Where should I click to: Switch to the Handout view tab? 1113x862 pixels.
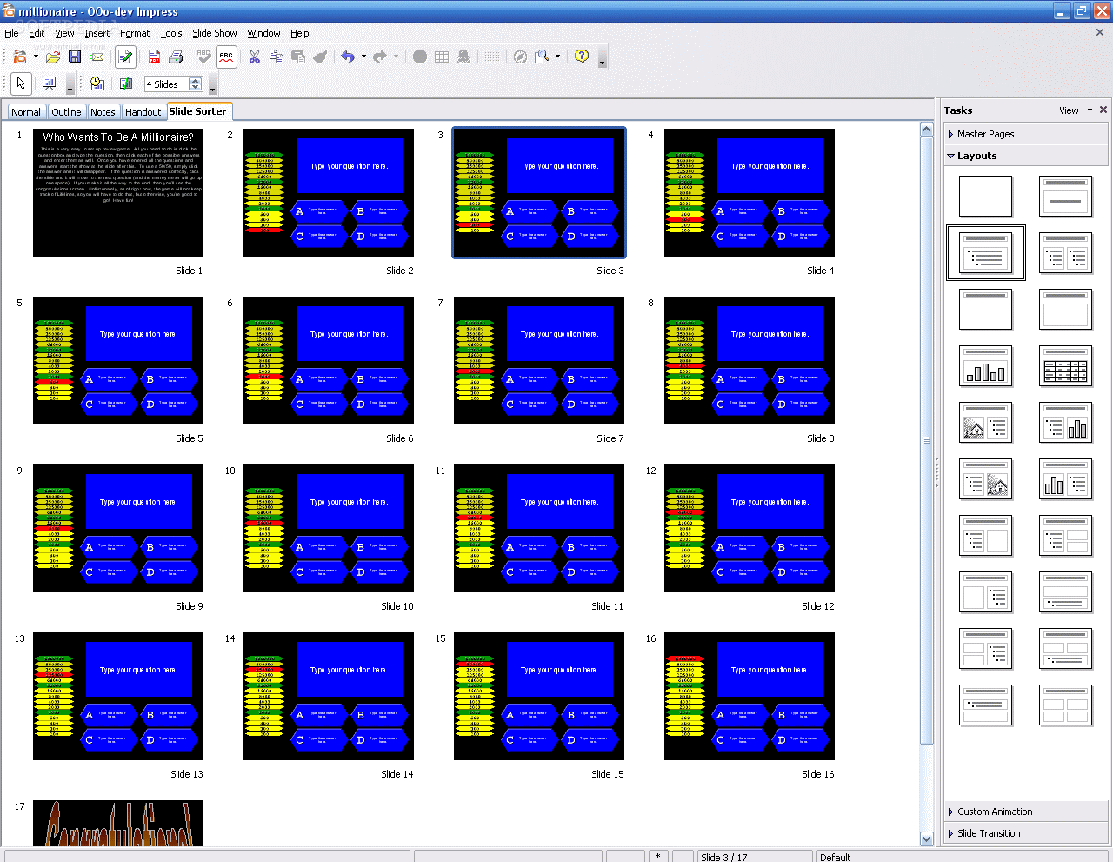coord(143,112)
